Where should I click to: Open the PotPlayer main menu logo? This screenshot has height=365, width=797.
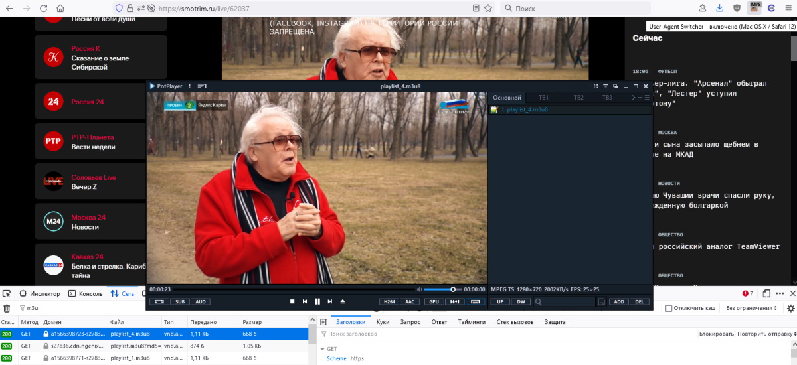pos(166,86)
